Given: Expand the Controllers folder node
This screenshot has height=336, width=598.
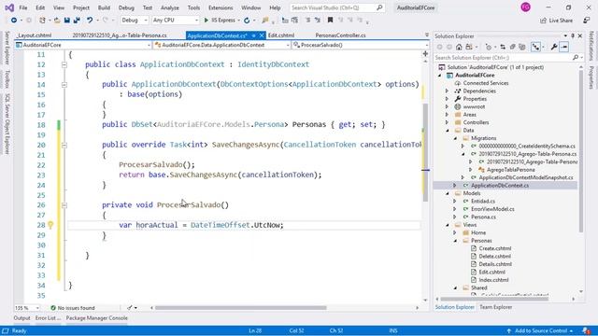Looking at the screenshot, I should 447,122.
